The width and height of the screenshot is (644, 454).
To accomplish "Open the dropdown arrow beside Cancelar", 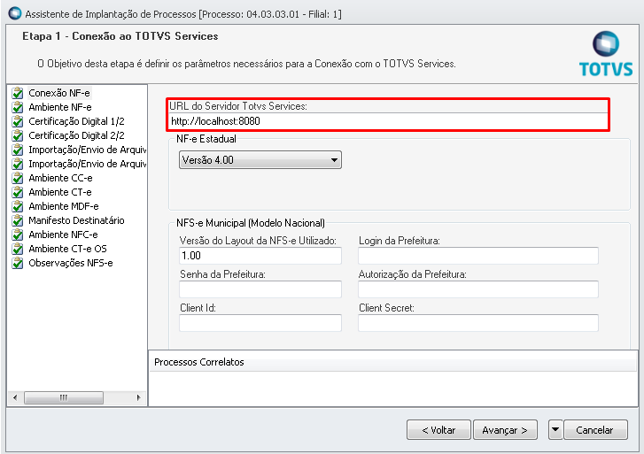I will tap(555, 430).
